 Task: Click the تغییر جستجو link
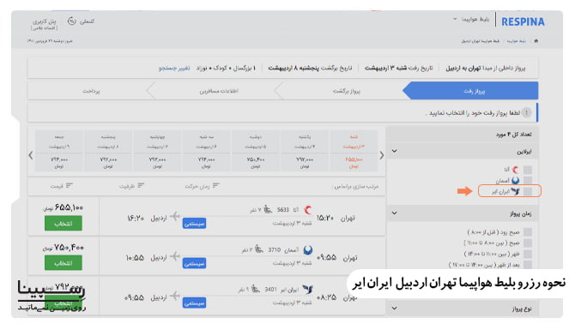tap(174, 68)
